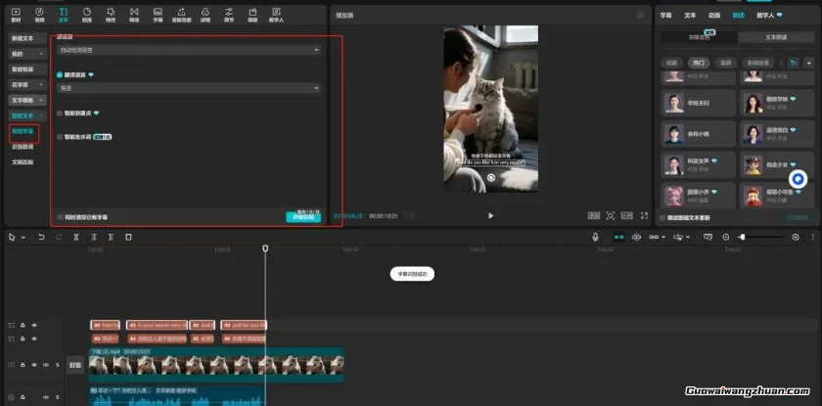Open the selection tool mode dropdown arrow
822x406 pixels.
pyautogui.click(x=23, y=238)
